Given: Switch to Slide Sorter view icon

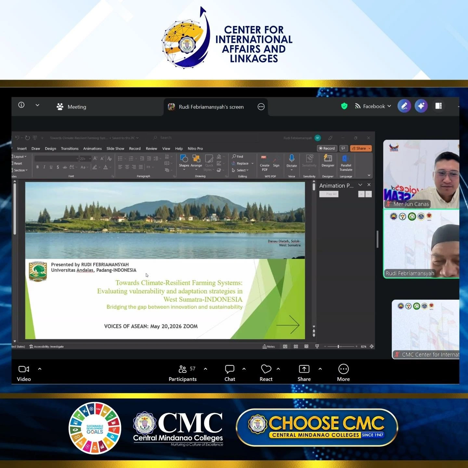Looking at the screenshot, I should point(296,346).
